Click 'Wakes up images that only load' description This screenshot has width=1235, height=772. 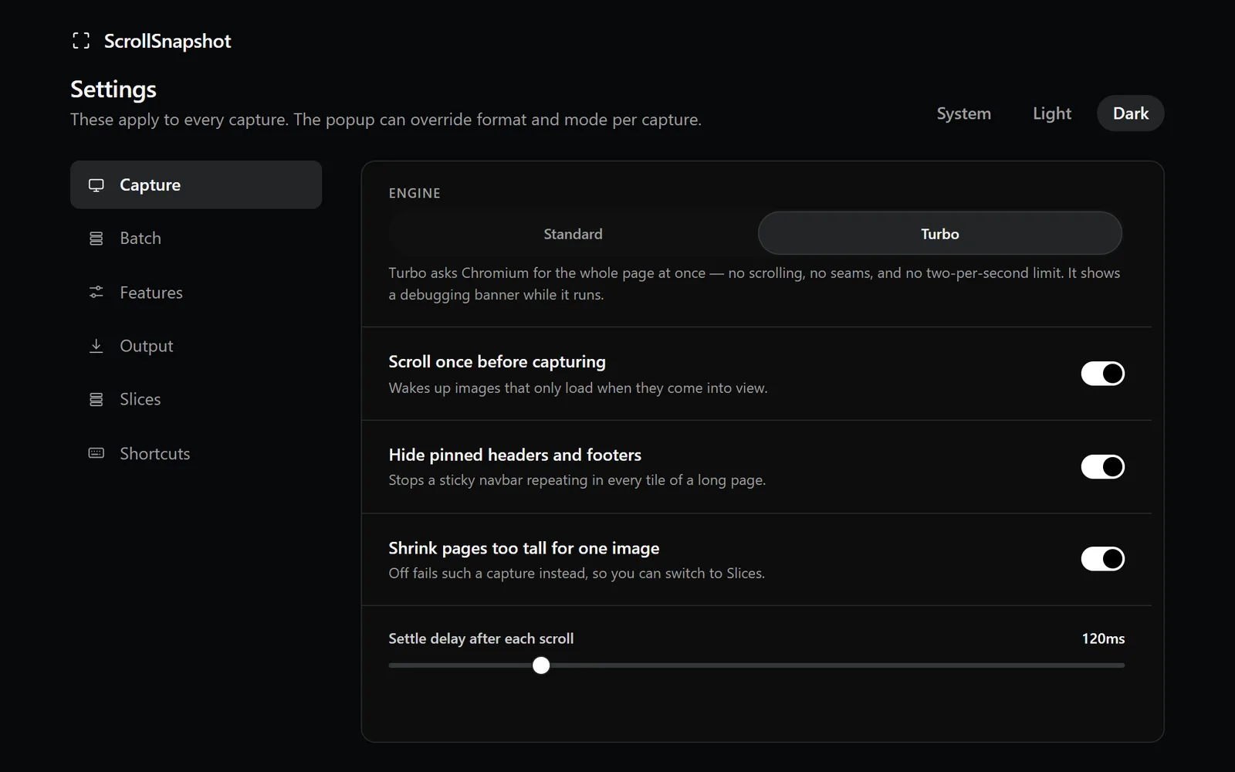point(578,388)
